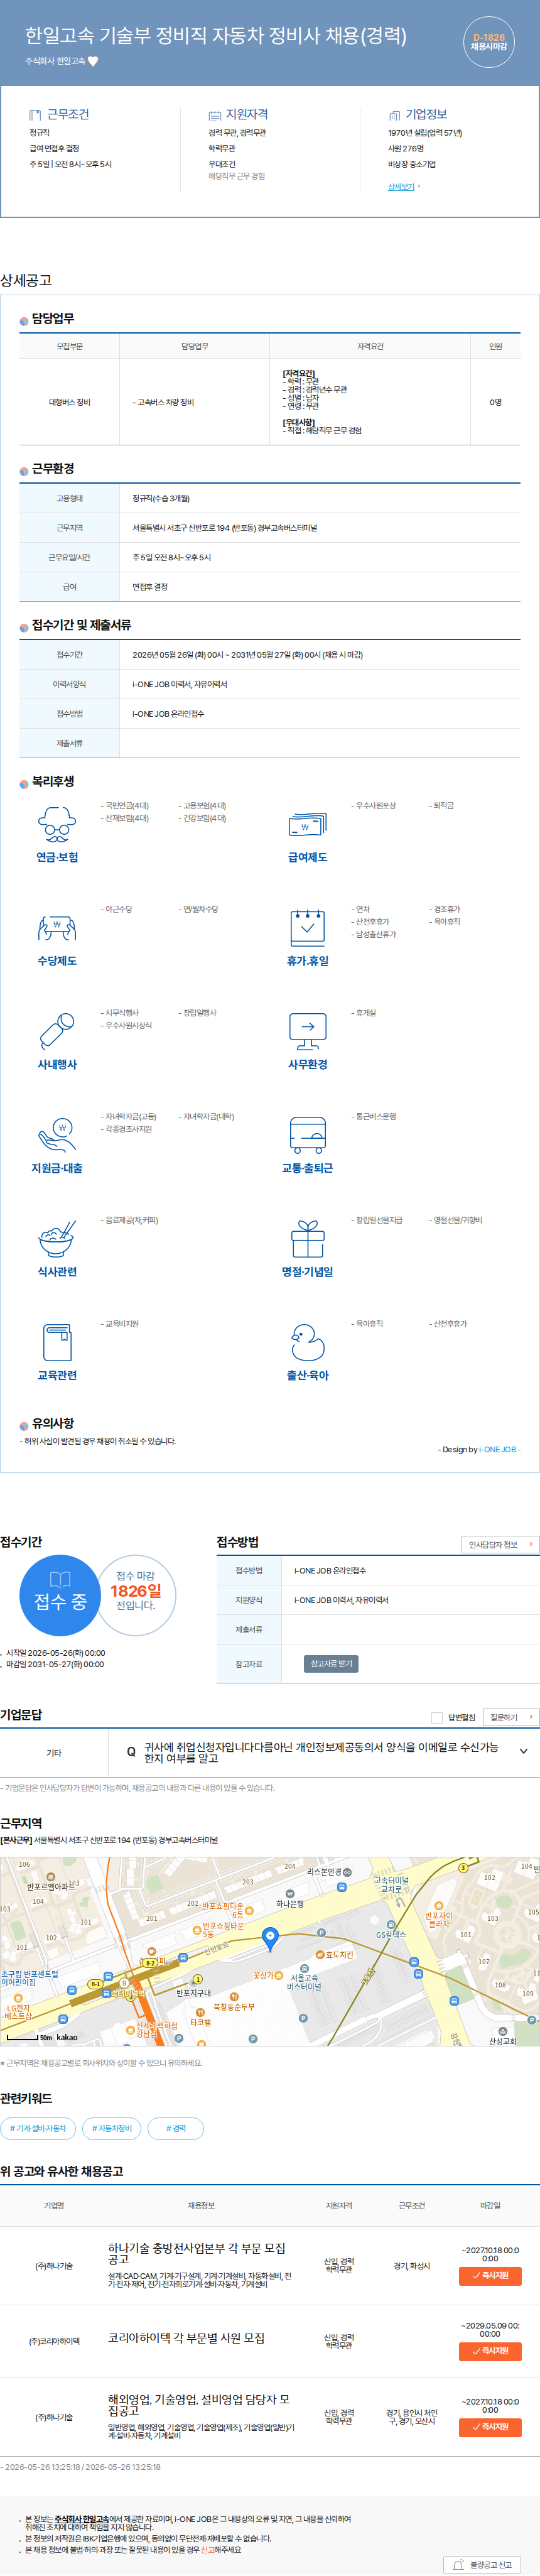This screenshot has height=2576, width=540.
Task: Click the 접수기간 date range value
Action: (247, 655)
